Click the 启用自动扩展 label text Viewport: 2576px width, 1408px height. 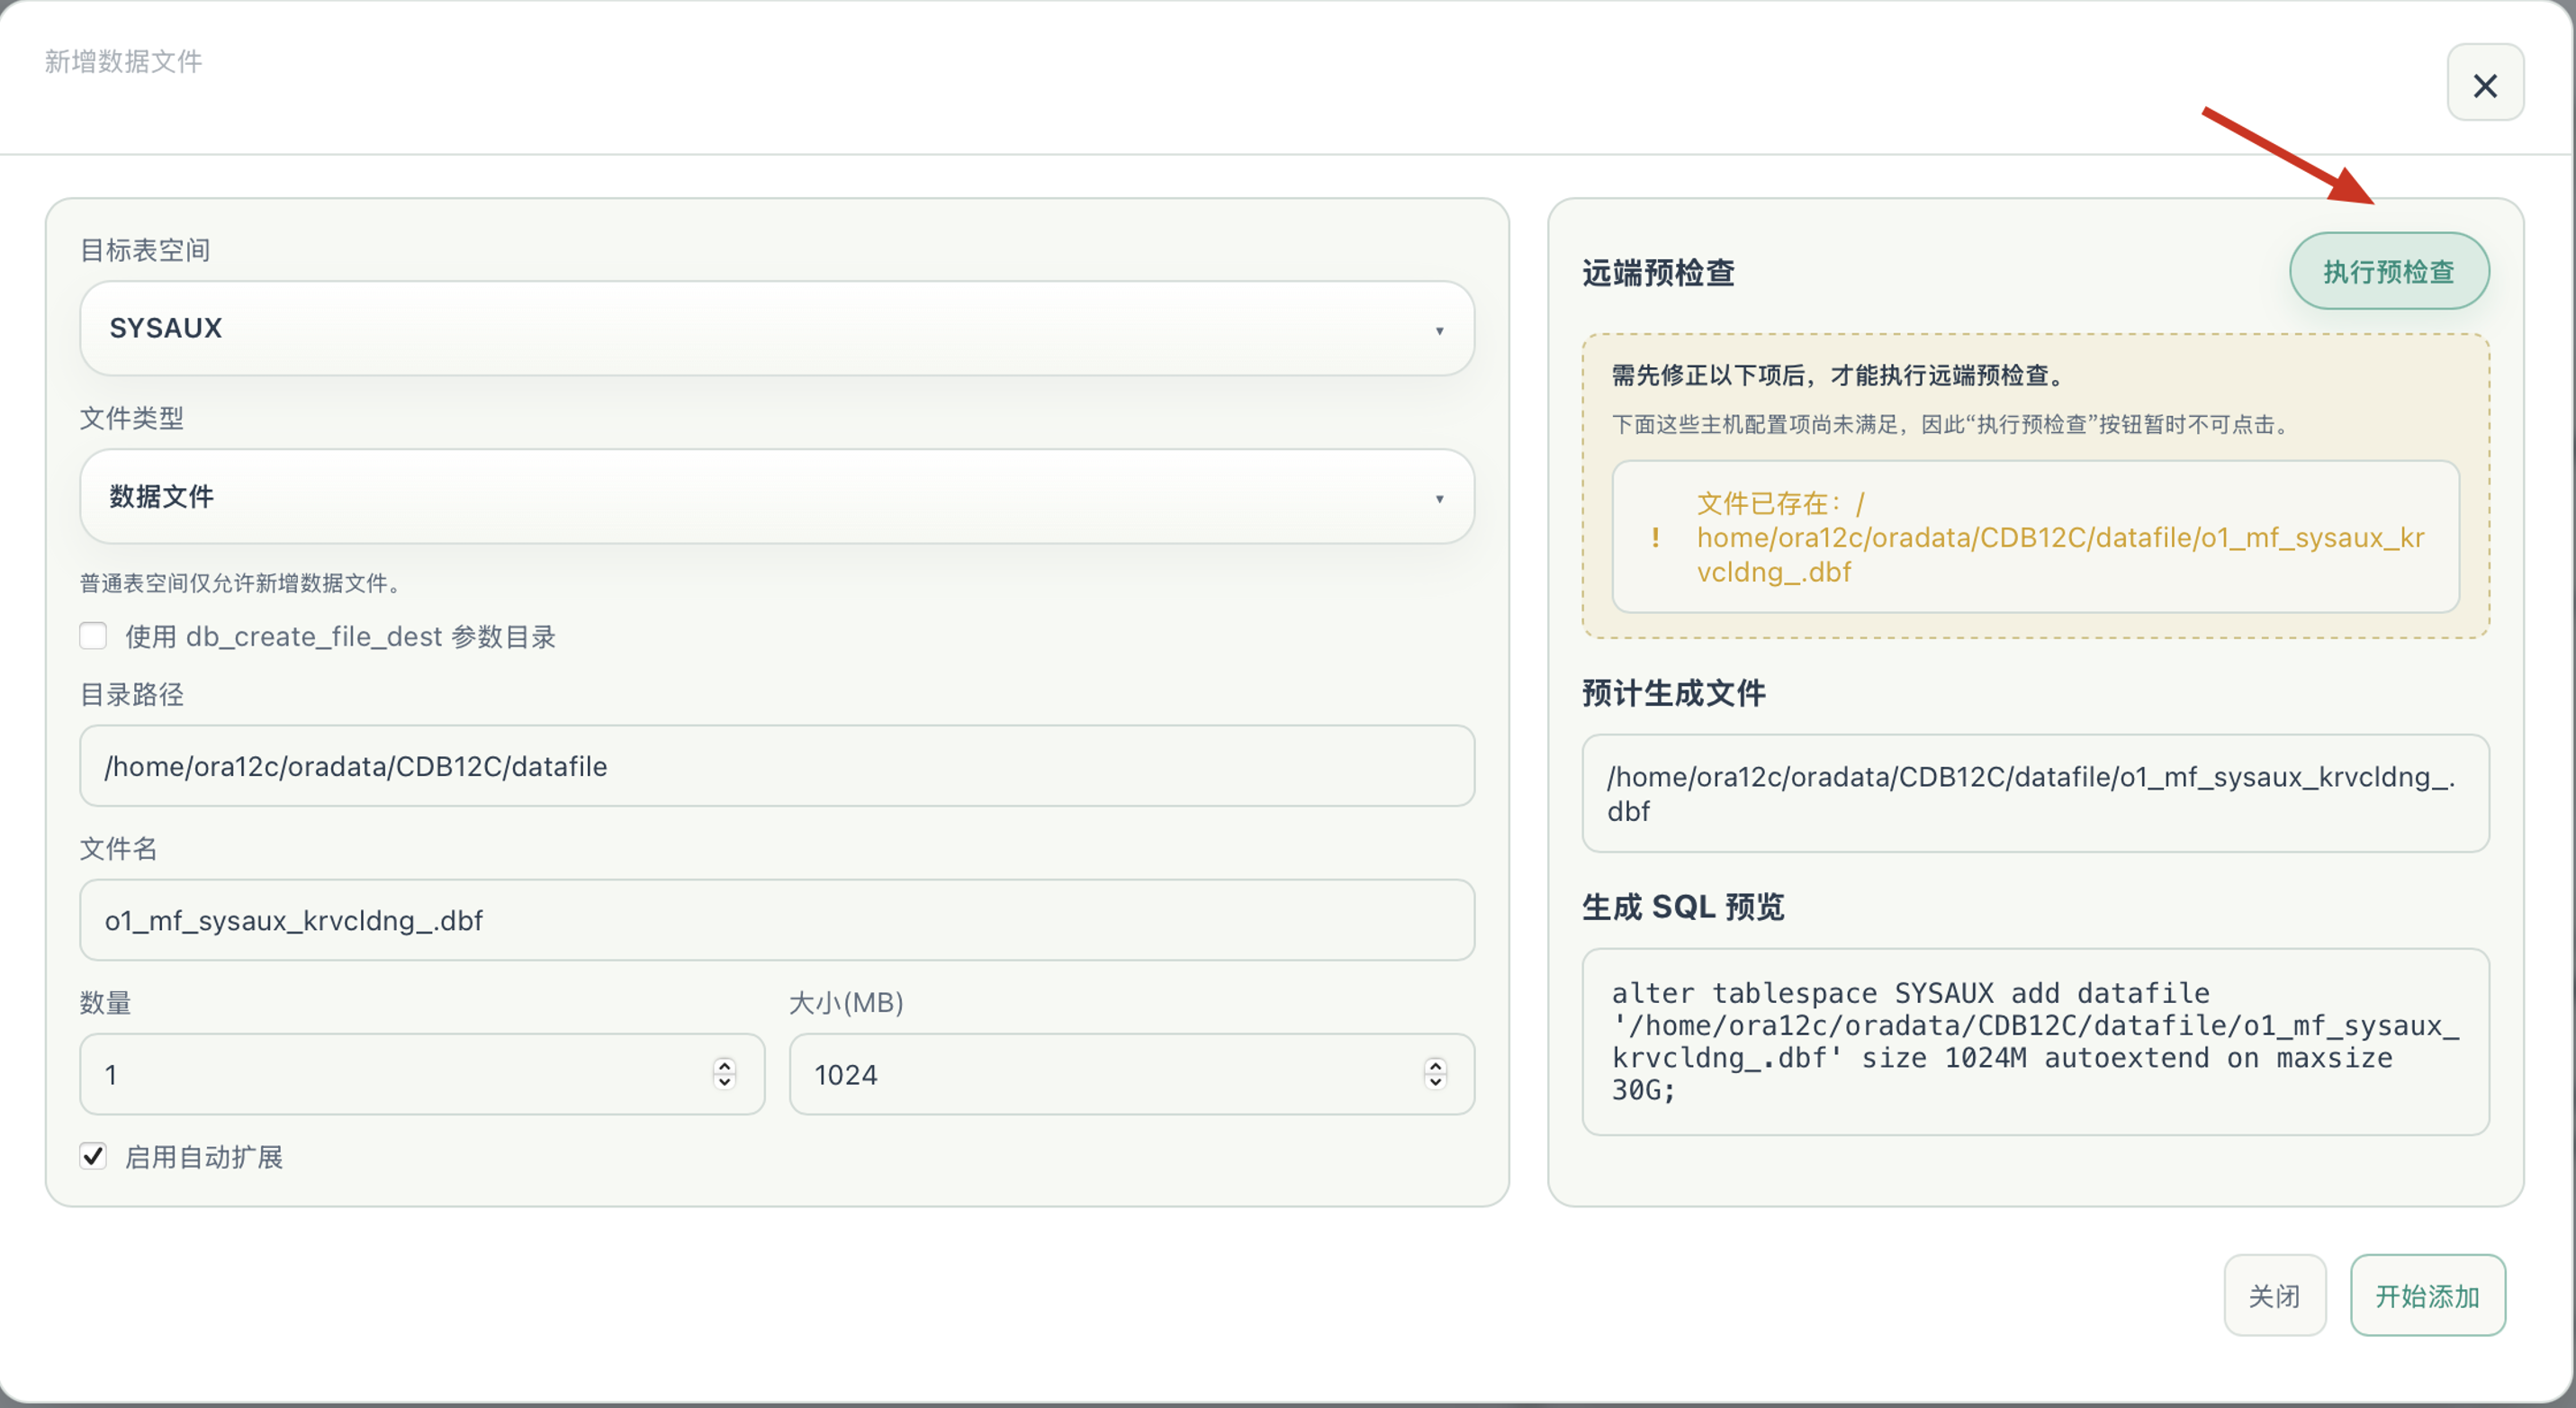click(204, 1157)
